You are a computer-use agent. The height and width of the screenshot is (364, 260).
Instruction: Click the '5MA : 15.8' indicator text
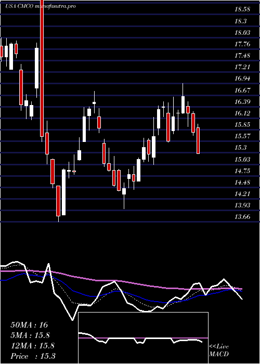pos(30,335)
